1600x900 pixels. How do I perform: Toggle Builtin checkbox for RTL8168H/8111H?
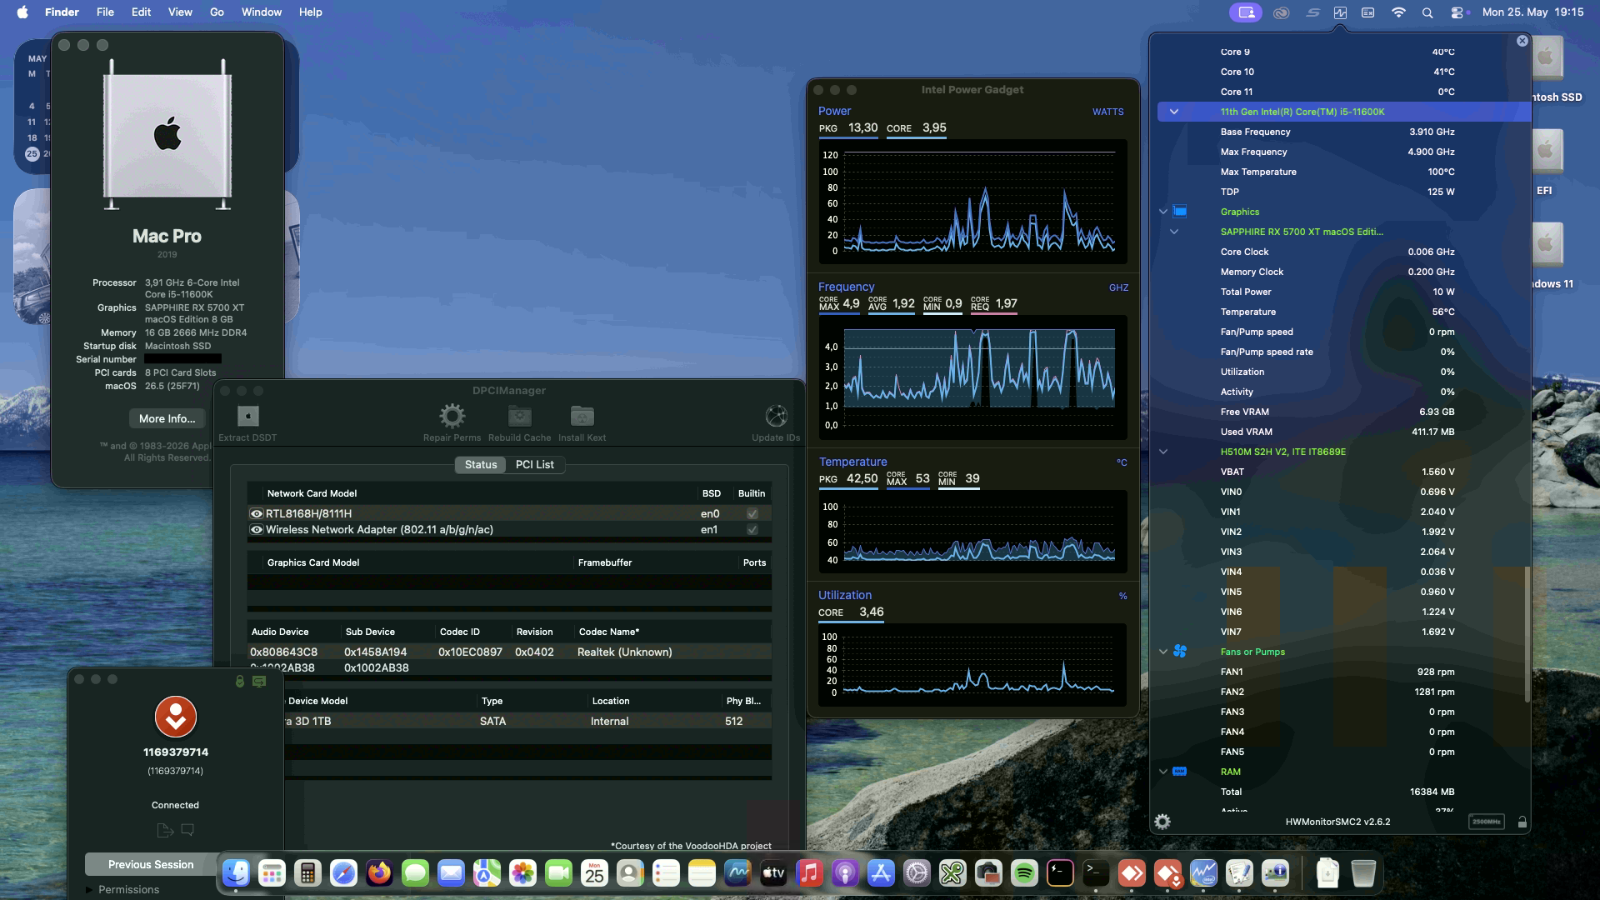752,514
